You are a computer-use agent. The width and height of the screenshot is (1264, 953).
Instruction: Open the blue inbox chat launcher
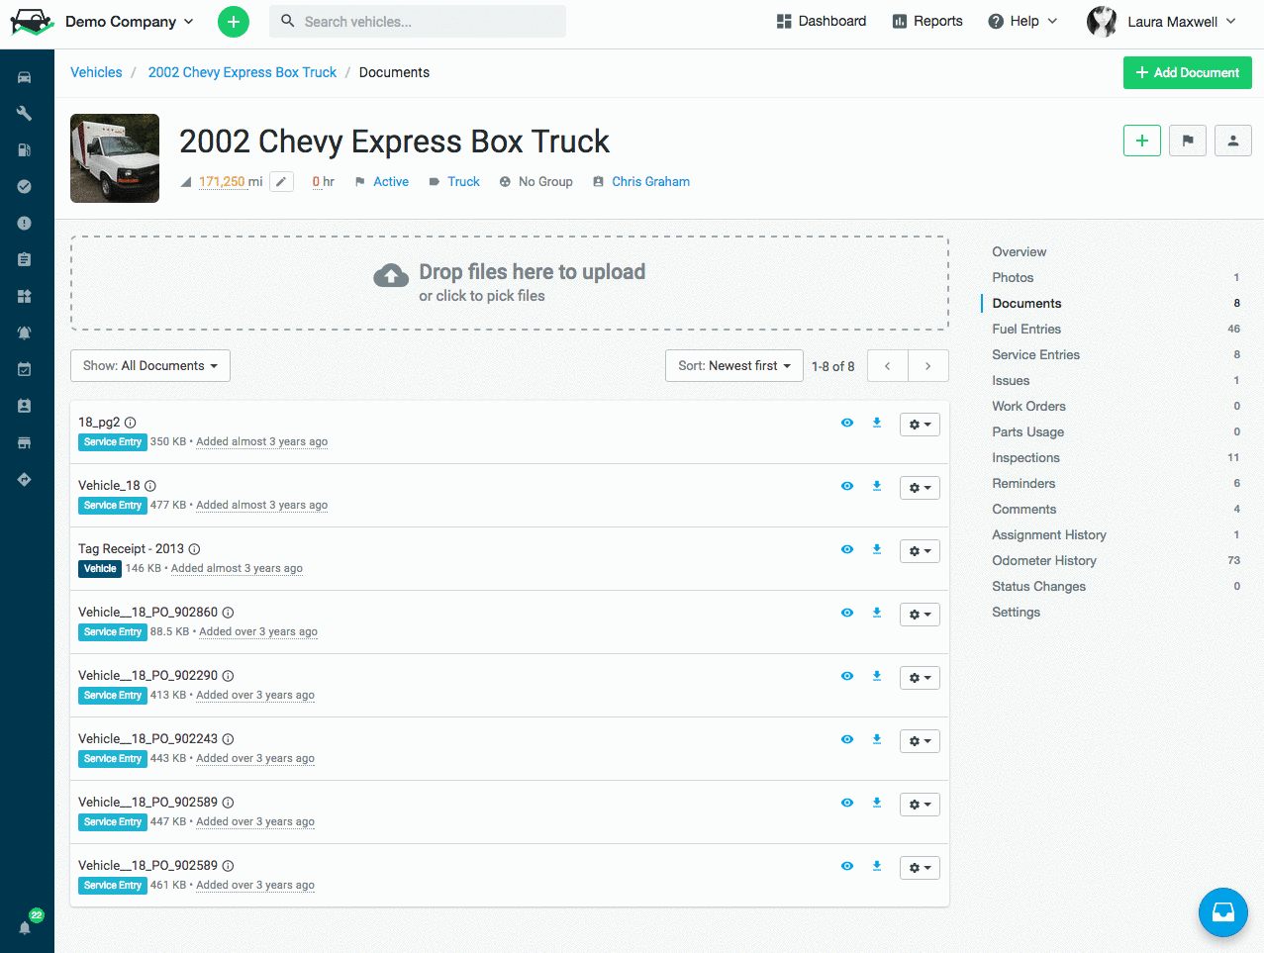(x=1223, y=912)
